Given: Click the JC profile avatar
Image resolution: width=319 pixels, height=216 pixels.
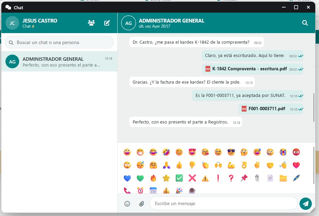Looking at the screenshot, I should [x=12, y=23].
